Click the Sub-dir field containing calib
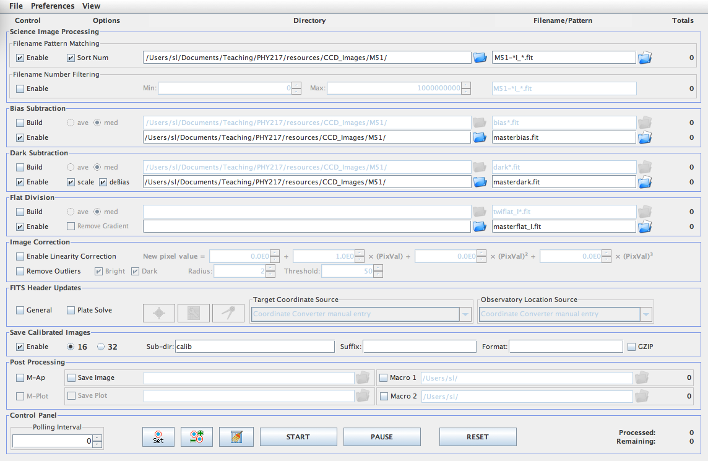 click(x=254, y=347)
